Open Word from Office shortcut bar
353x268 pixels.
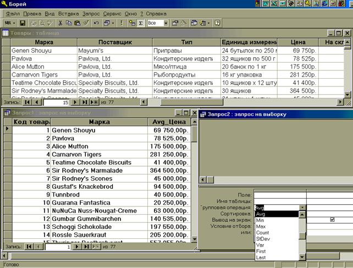266,3
